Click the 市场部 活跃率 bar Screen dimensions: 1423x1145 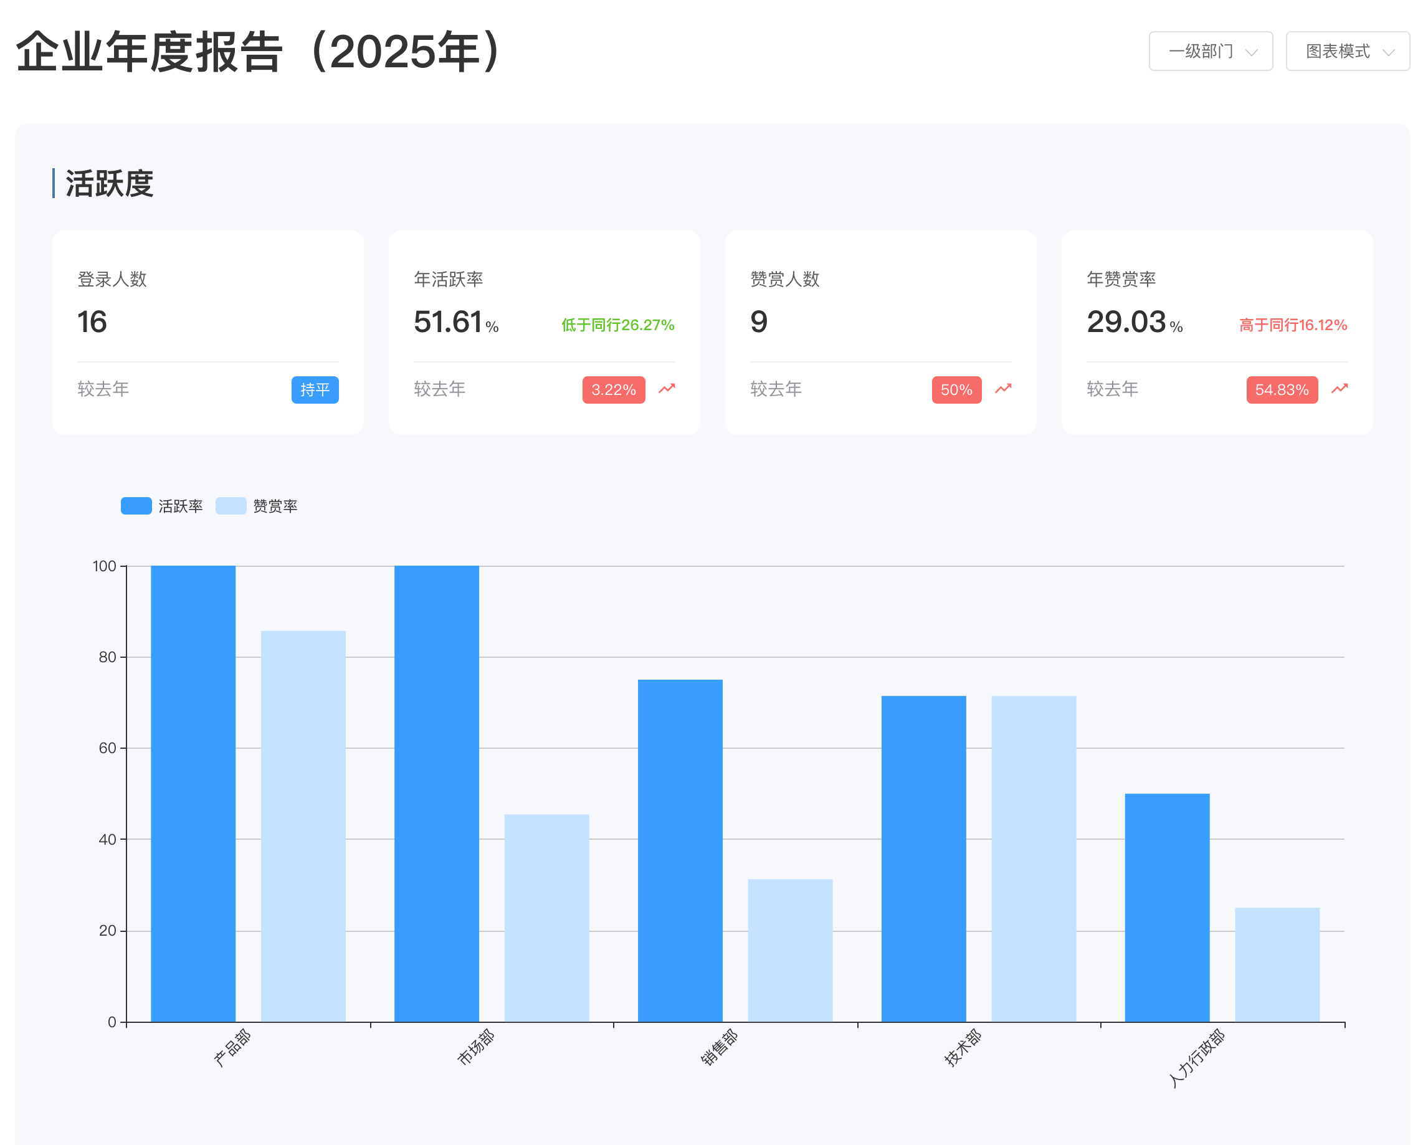437,794
